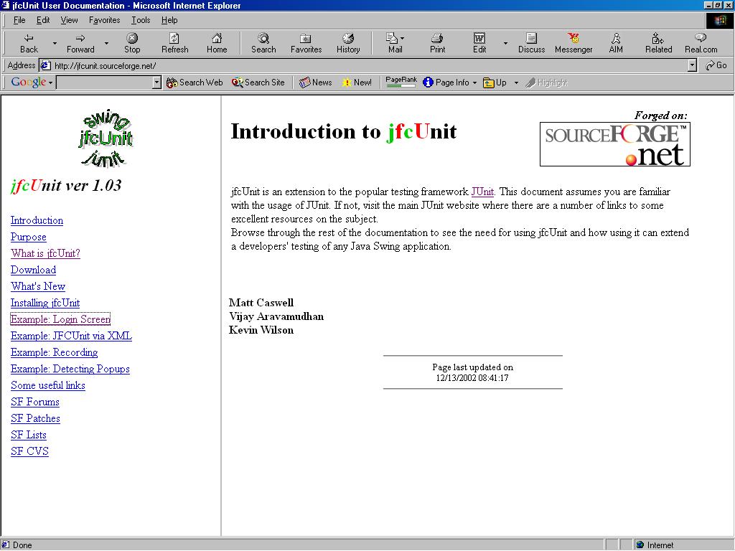Expand Google search box history dropdown
The height and width of the screenshot is (551, 735).
(x=156, y=83)
